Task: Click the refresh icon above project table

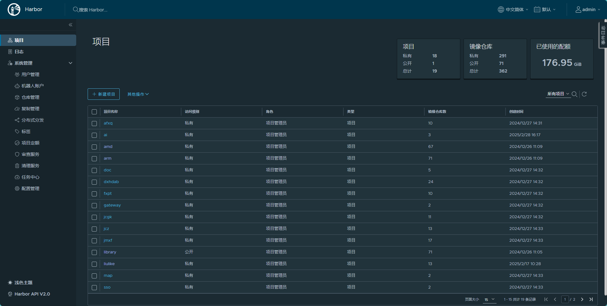Action: click(584, 94)
